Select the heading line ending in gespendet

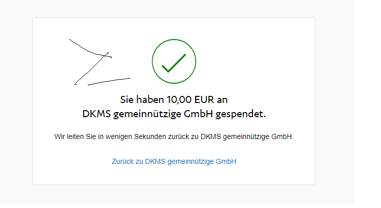(174, 114)
